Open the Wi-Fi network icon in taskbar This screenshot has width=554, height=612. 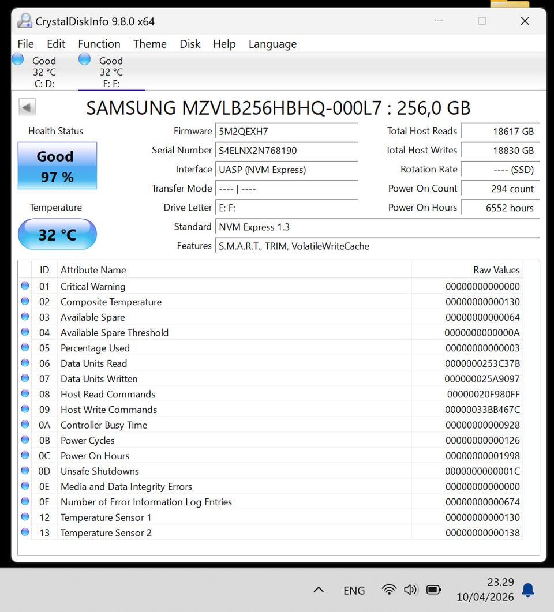[x=389, y=590]
